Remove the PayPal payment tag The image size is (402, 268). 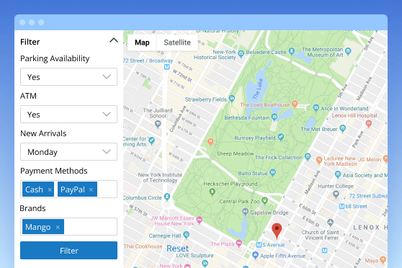click(x=91, y=189)
